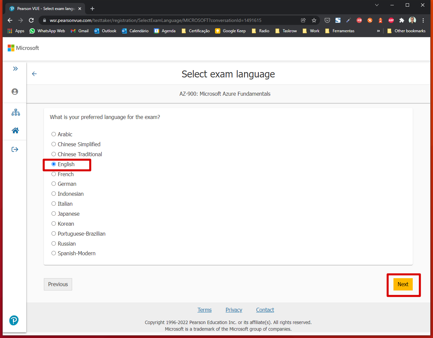Image resolution: width=433 pixels, height=338 pixels.
Task: Go back with page arrow icon
Action: 34,74
